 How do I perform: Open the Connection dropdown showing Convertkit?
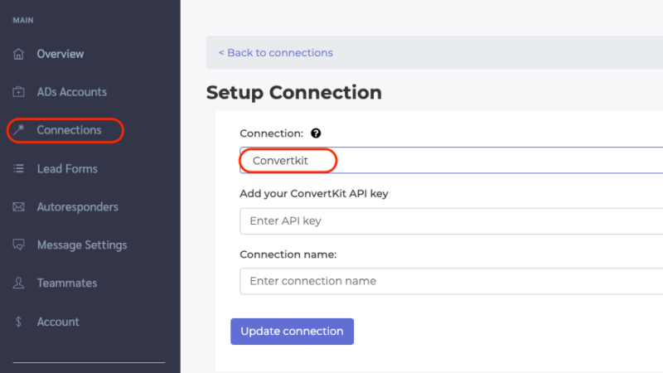(x=451, y=160)
